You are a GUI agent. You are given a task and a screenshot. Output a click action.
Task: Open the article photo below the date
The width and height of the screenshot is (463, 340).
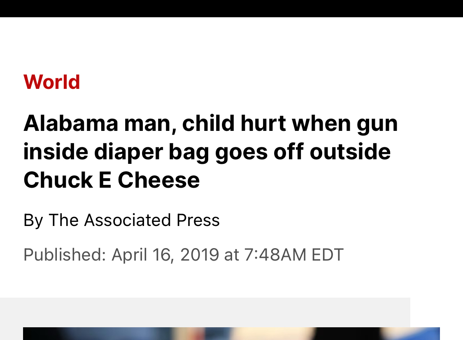coord(231,333)
